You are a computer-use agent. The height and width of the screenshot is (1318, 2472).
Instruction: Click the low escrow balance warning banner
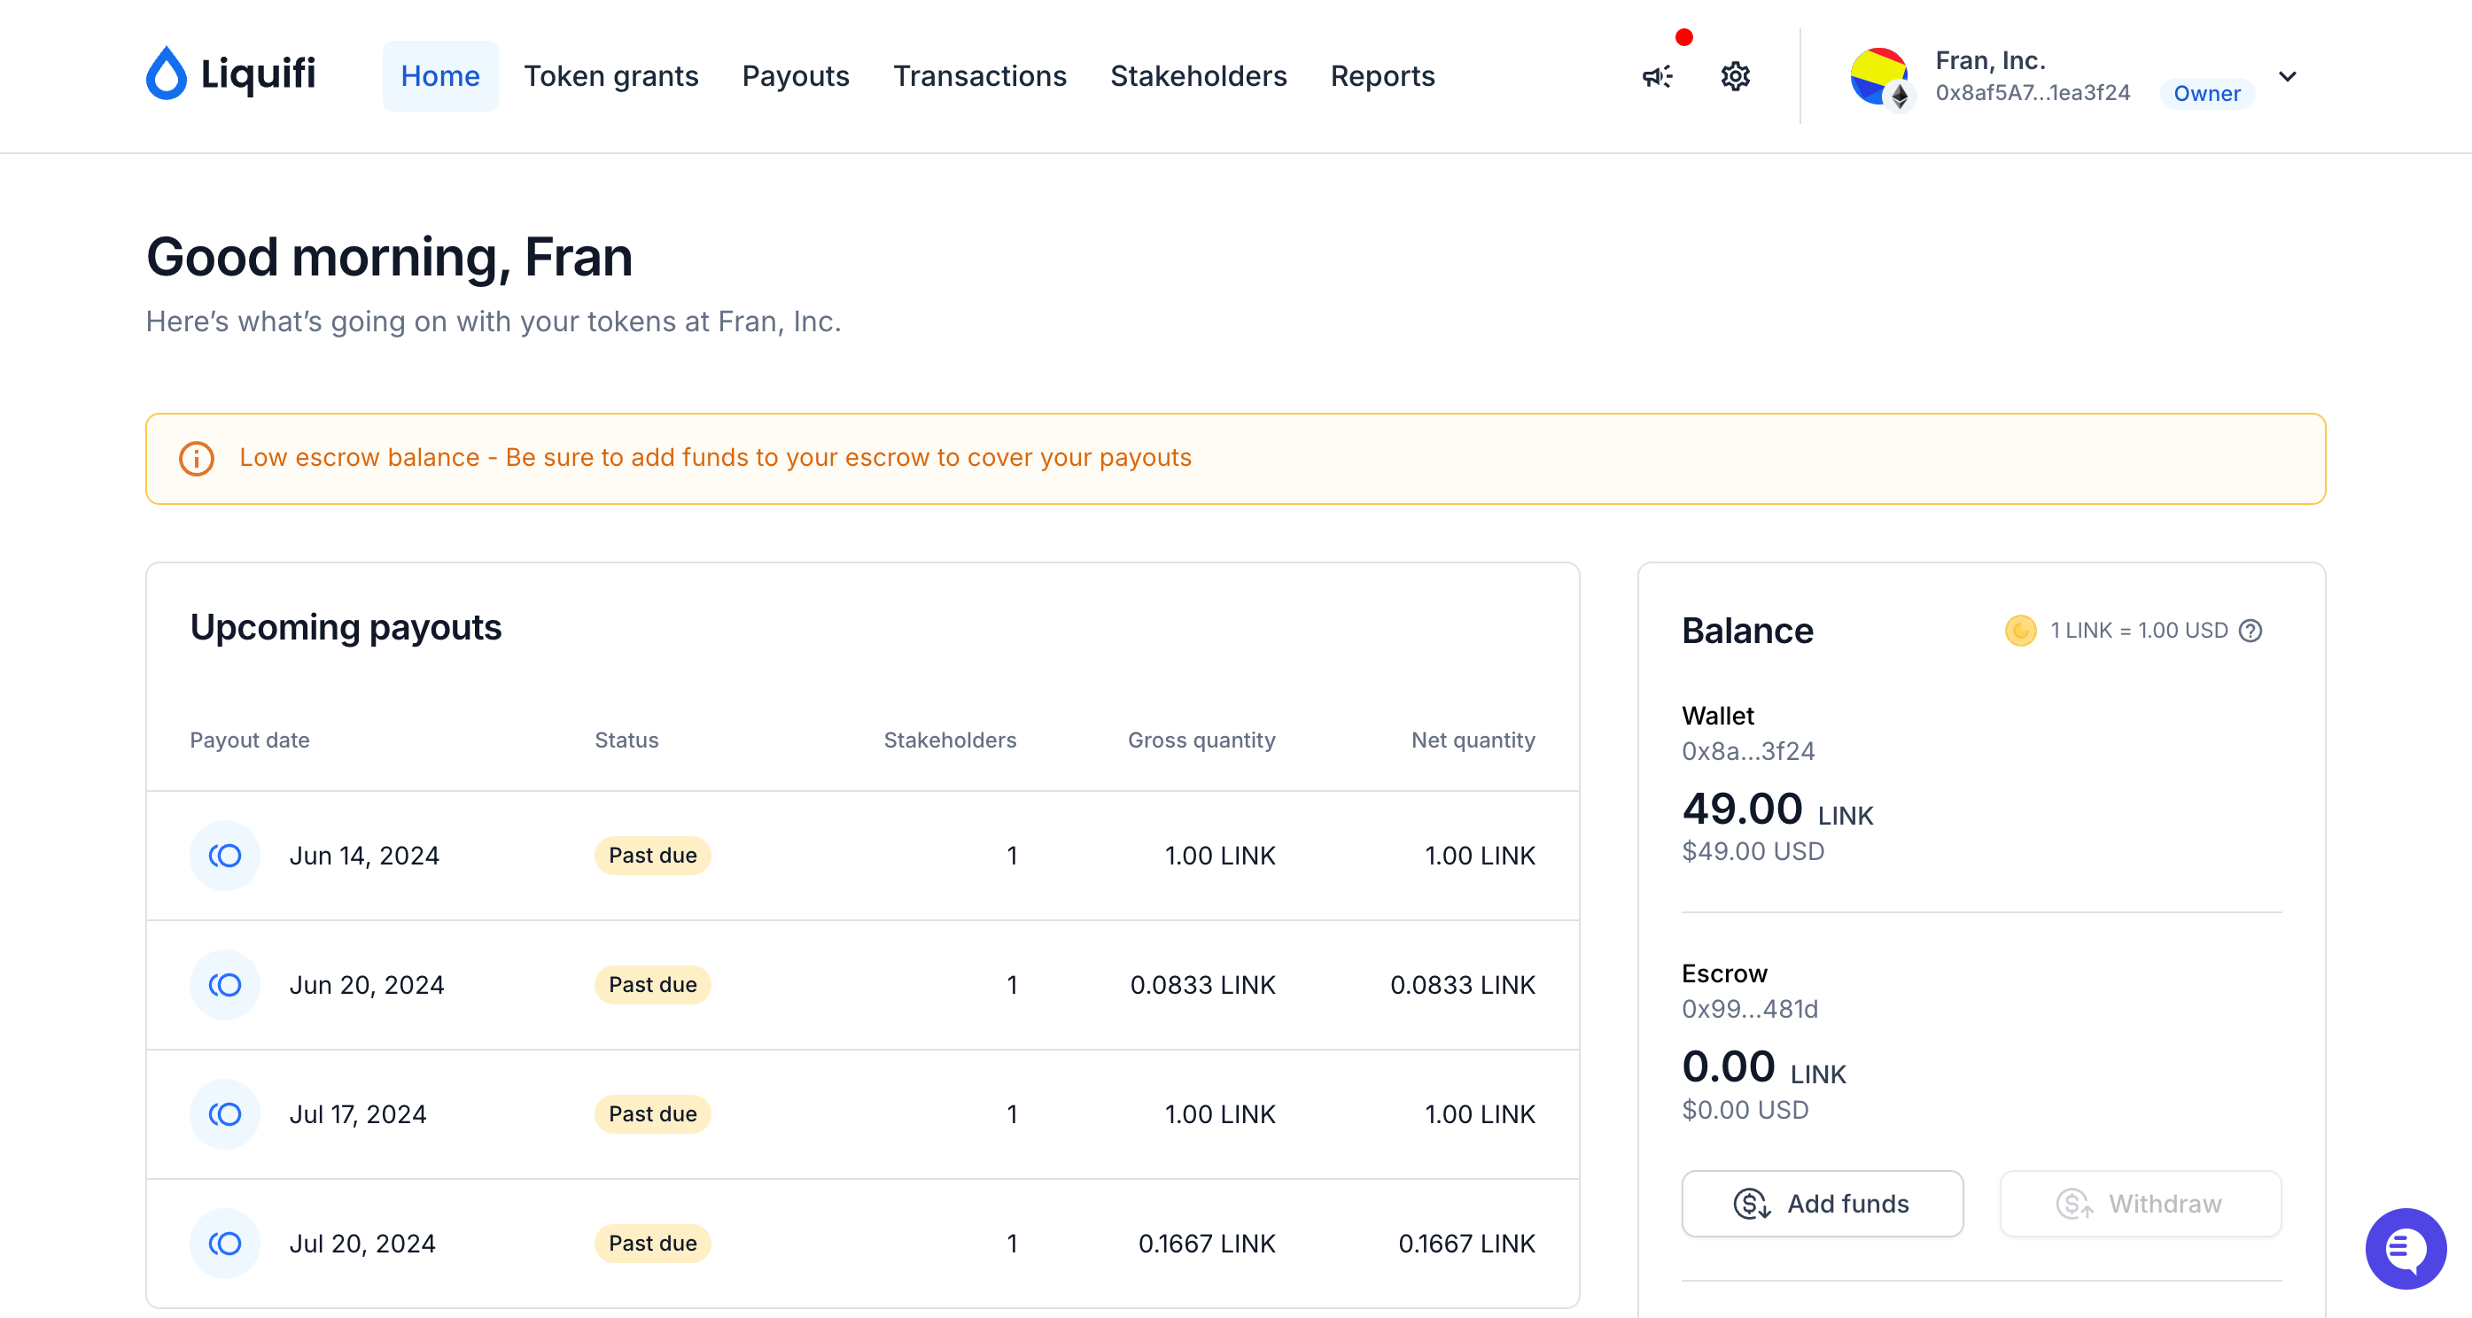(1235, 459)
